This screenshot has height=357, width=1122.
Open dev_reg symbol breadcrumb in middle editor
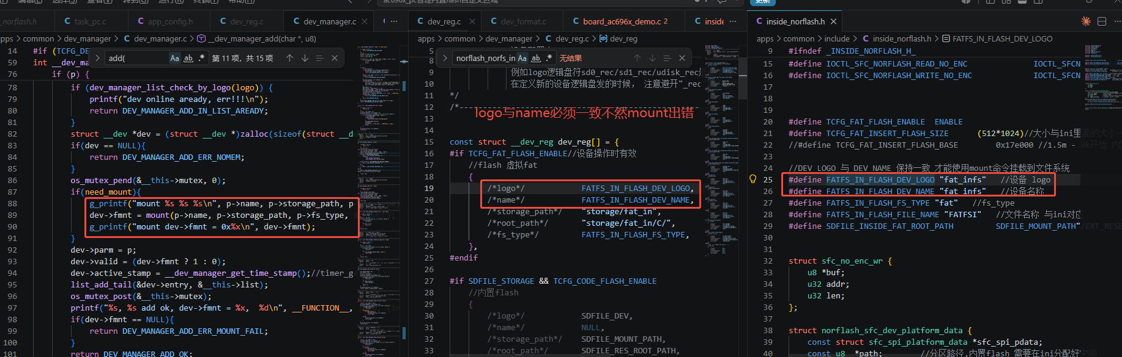click(618, 38)
